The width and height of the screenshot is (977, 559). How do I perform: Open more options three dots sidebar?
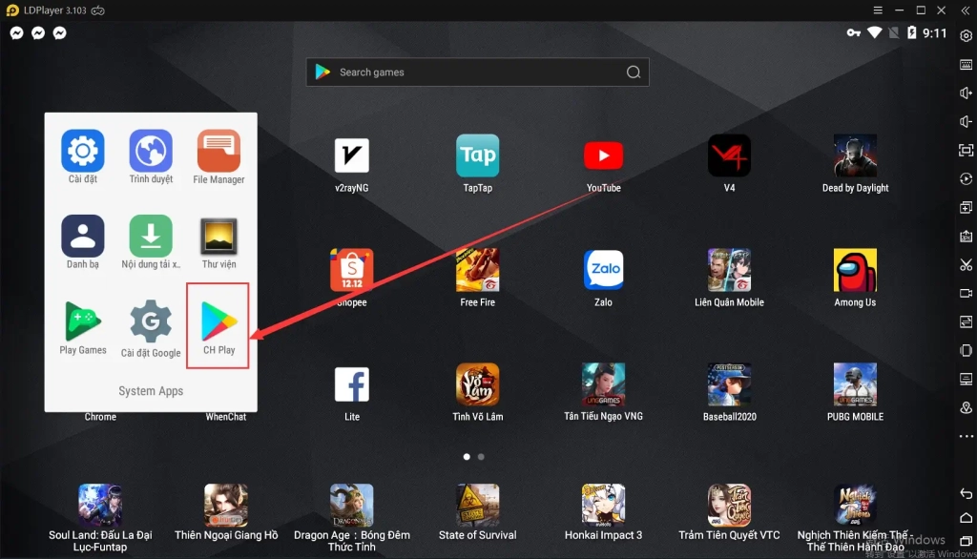tap(966, 436)
